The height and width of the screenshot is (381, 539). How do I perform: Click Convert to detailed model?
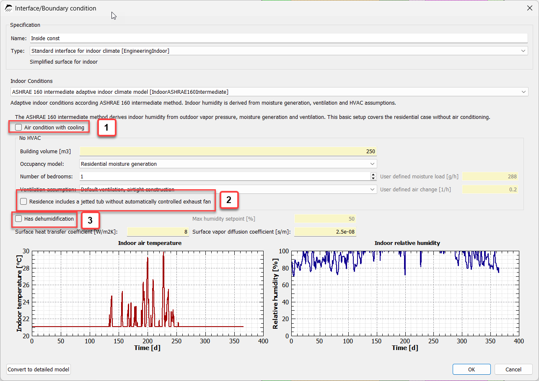(39, 369)
